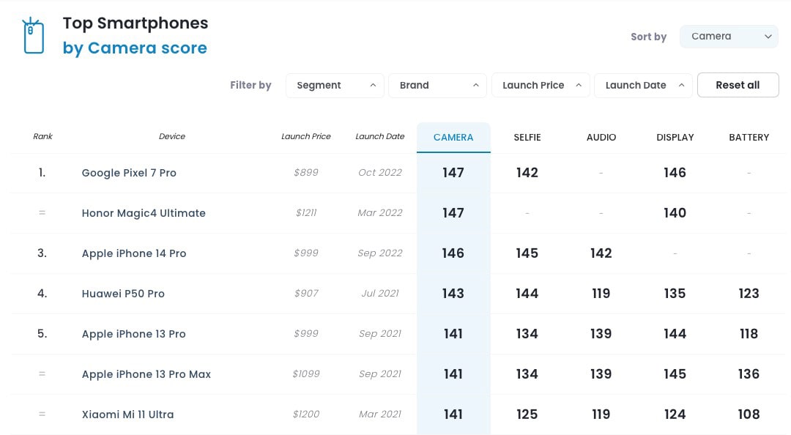Expand the Brand filter dropdown
791x435 pixels.
437,85
